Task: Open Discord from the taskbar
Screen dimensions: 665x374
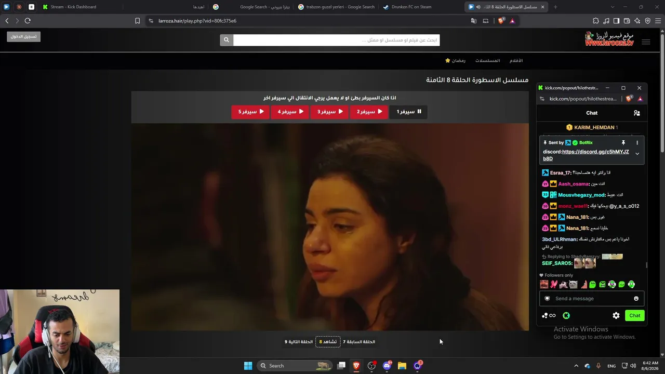Action: click(387, 366)
